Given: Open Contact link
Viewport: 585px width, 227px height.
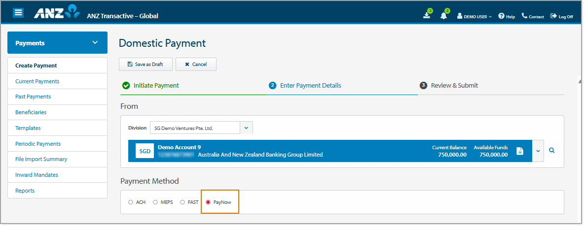Looking at the screenshot, I should click(x=533, y=16).
